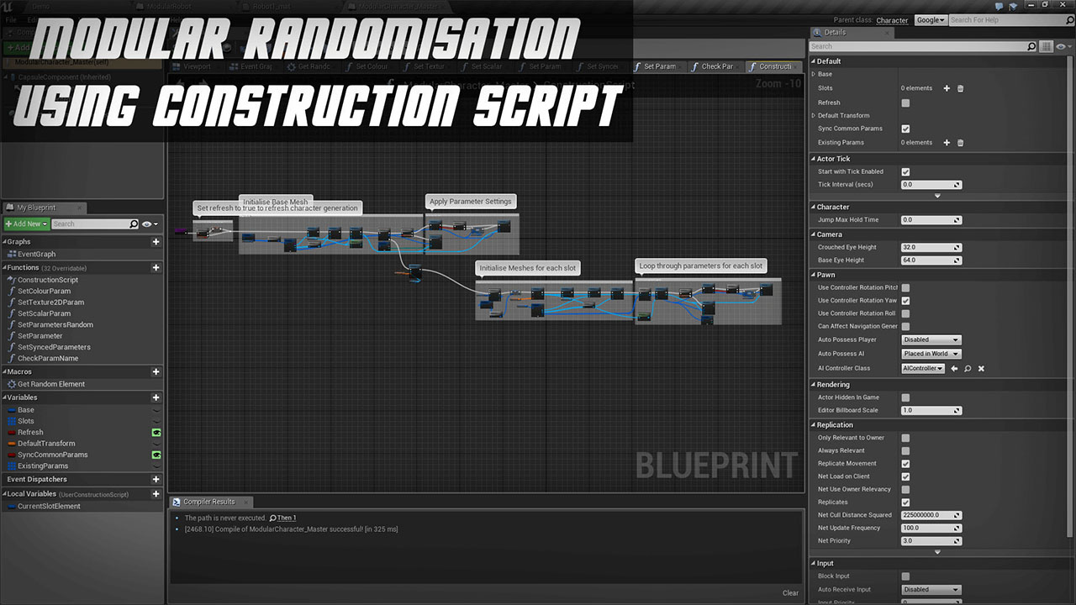This screenshot has height=605, width=1076.
Task: Open the Google search provider dropdown
Action: click(931, 20)
